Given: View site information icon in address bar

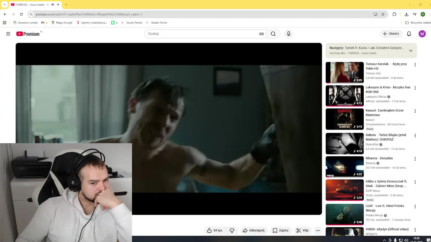Looking at the screenshot, I should coord(31,14).
